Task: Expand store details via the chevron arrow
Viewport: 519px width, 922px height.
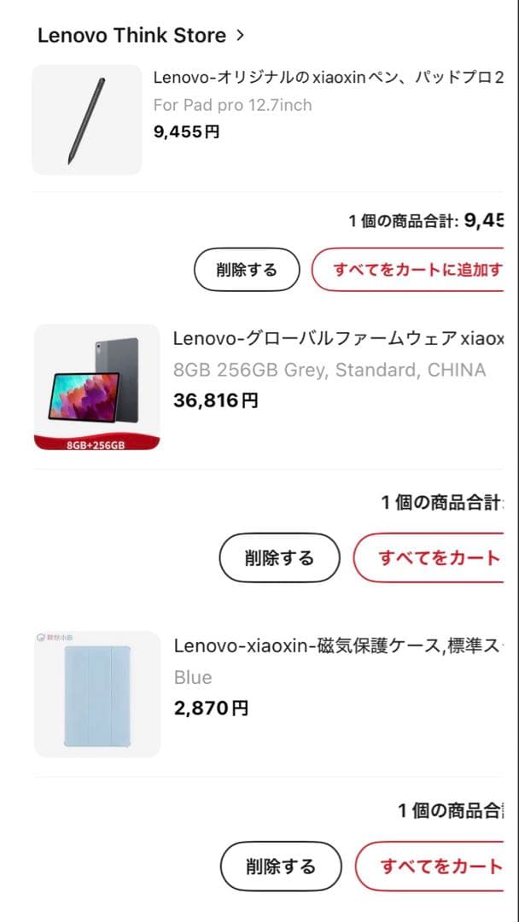Action: coord(239,35)
